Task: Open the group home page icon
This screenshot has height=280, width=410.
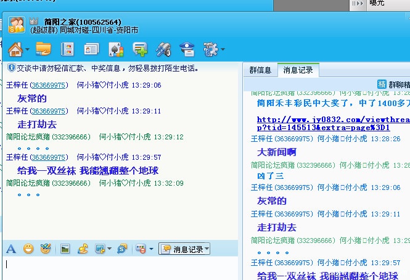Action: 15,49
